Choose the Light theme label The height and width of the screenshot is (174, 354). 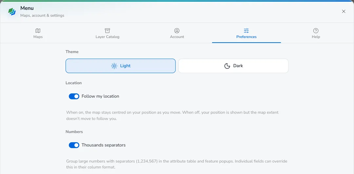pos(125,66)
